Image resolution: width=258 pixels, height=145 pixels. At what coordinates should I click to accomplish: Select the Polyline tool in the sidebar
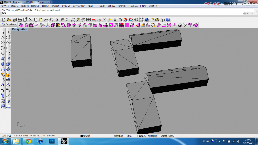point(3,37)
